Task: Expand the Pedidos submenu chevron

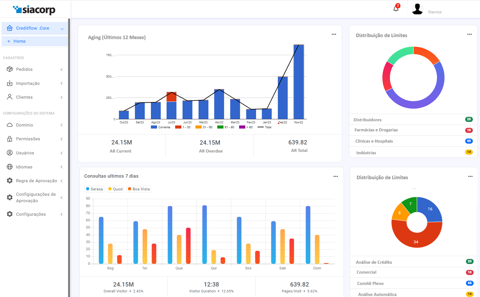Action: tap(61, 70)
